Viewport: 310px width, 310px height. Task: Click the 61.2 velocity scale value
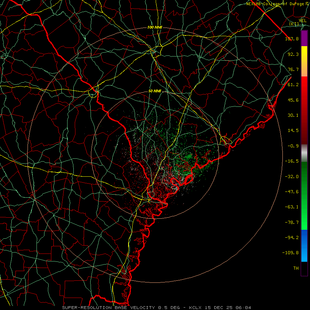click(293, 85)
